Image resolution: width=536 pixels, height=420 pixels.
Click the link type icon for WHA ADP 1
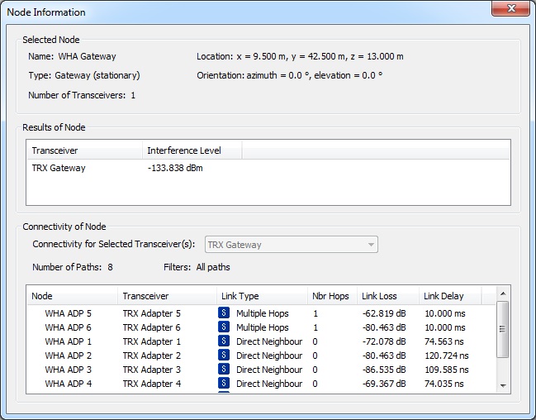point(224,341)
